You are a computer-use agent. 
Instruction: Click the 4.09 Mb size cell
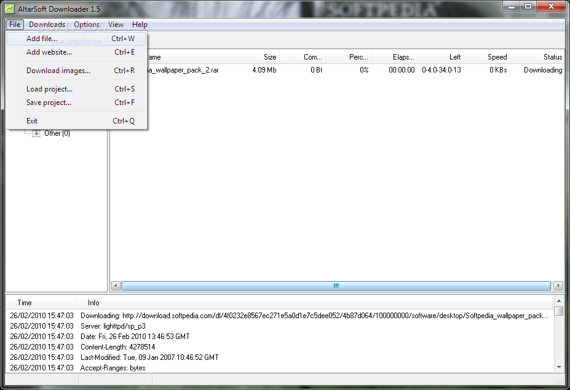tap(264, 70)
